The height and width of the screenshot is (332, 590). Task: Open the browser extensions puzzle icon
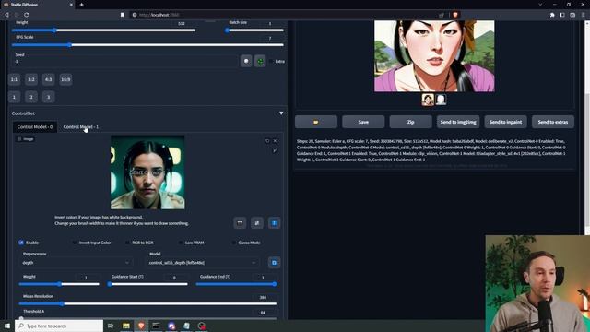(552, 15)
